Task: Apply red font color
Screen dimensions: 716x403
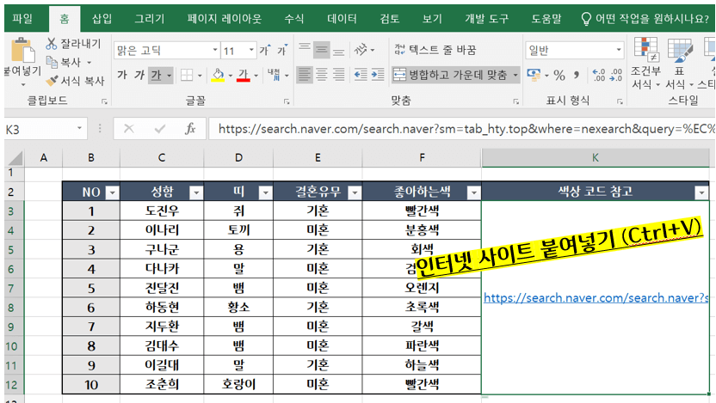Action: click(244, 75)
